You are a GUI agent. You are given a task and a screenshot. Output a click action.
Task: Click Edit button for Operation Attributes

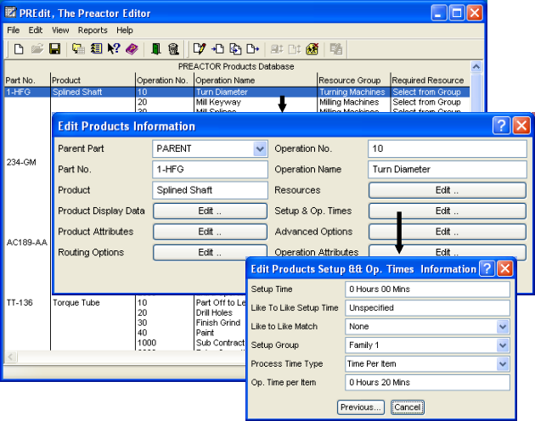[448, 252]
